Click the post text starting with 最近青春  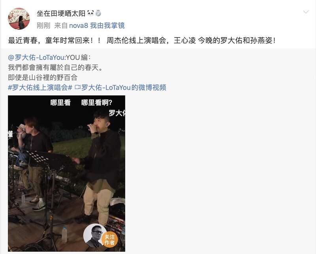pos(142,41)
